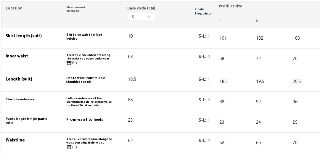Click the dropdown chevron next to S
The width and height of the screenshot is (320, 161).
pyautogui.click(x=149, y=17)
